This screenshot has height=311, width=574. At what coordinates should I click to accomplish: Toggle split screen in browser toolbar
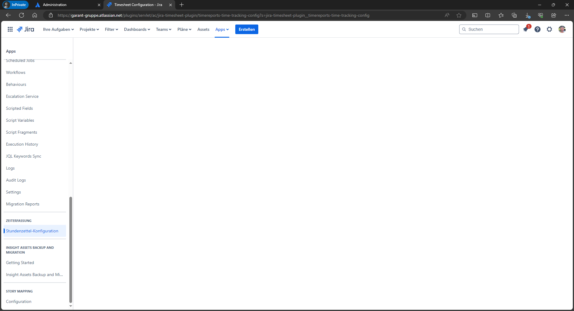488,15
